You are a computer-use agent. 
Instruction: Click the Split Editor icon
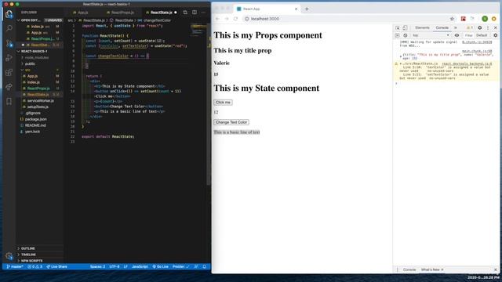pyautogui.click(x=195, y=13)
